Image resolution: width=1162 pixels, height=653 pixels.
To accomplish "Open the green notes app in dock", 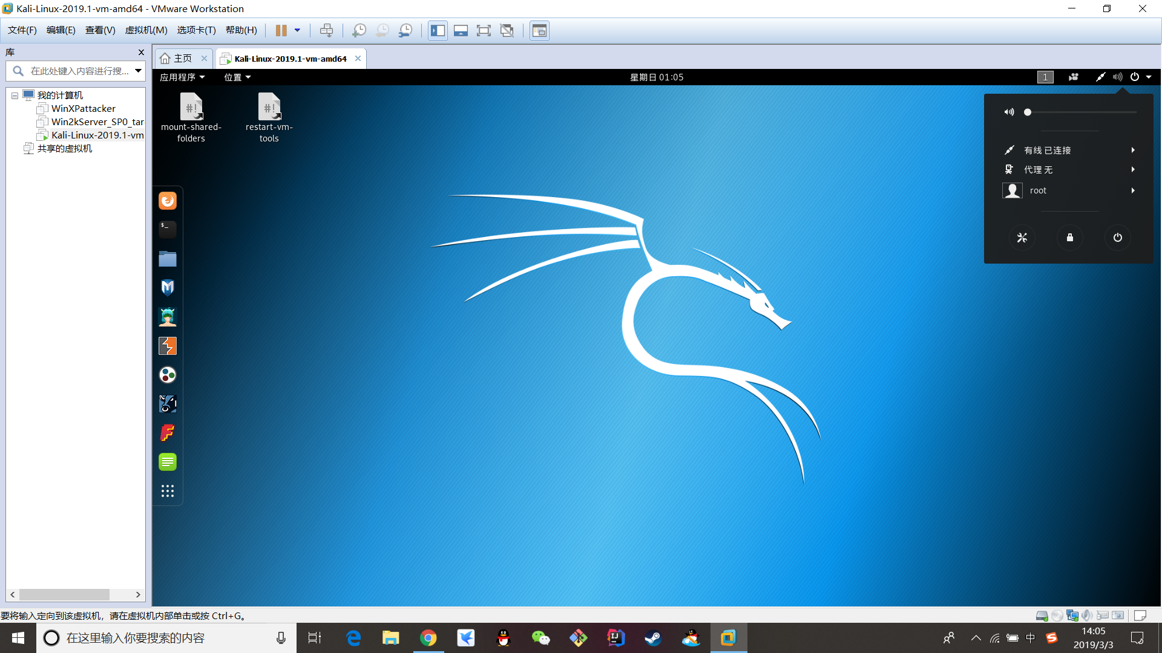I will (168, 462).
